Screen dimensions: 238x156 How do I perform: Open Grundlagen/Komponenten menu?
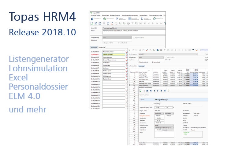click(x=130, y=15)
